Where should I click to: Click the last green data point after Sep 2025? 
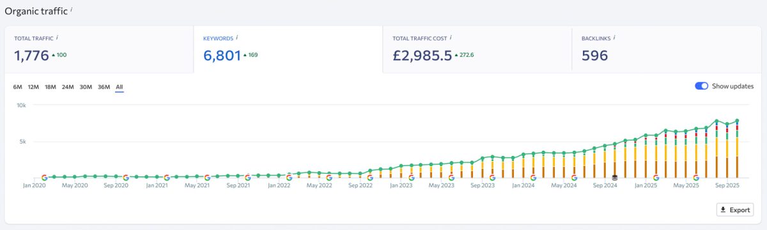click(737, 120)
